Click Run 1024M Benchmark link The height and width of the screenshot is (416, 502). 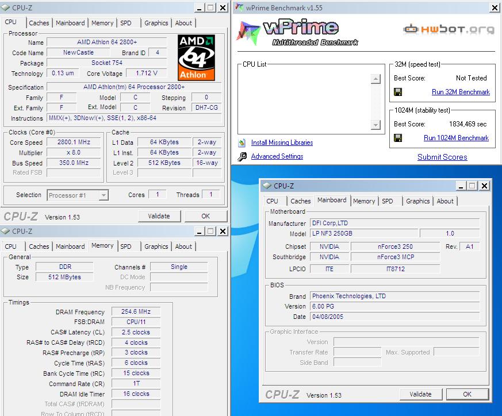click(456, 138)
